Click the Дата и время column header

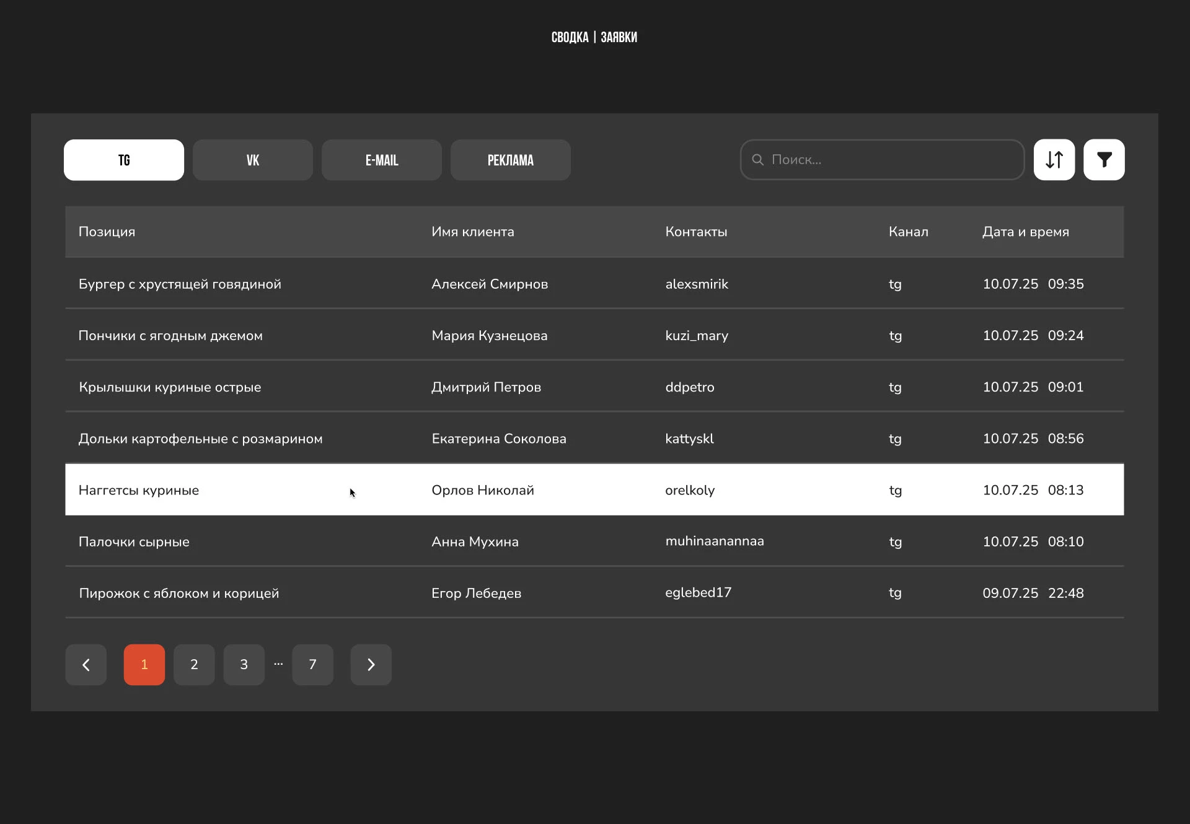click(1025, 232)
